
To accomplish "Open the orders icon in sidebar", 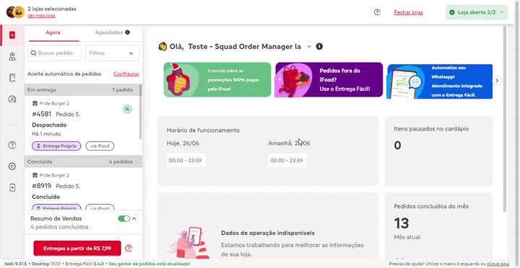I will (12, 35).
